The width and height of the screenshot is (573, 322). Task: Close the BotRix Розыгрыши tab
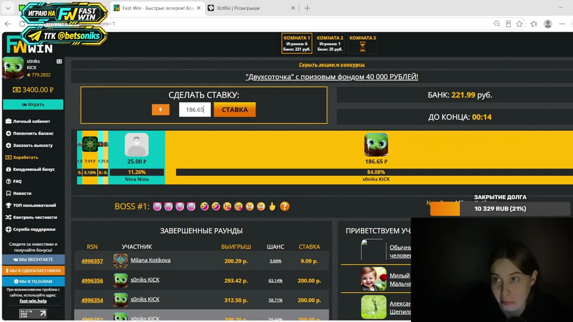point(294,8)
